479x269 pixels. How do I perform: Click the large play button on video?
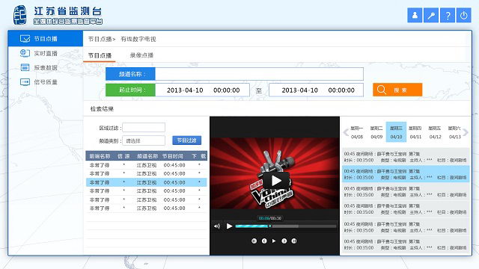pos(276,181)
